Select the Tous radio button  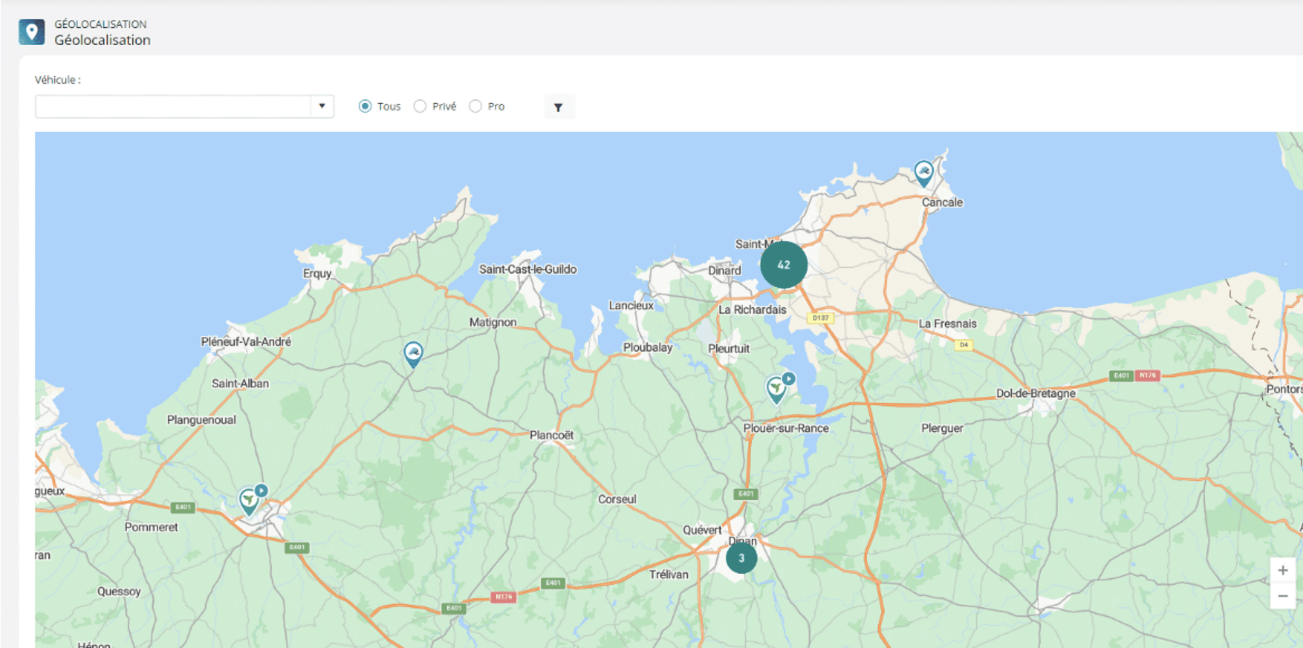365,106
